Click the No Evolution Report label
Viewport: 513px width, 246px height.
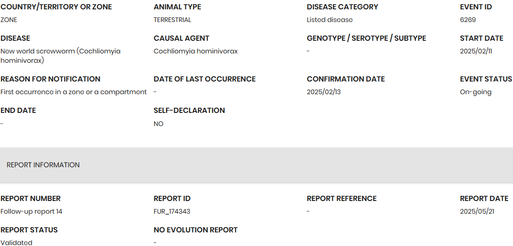196,230
